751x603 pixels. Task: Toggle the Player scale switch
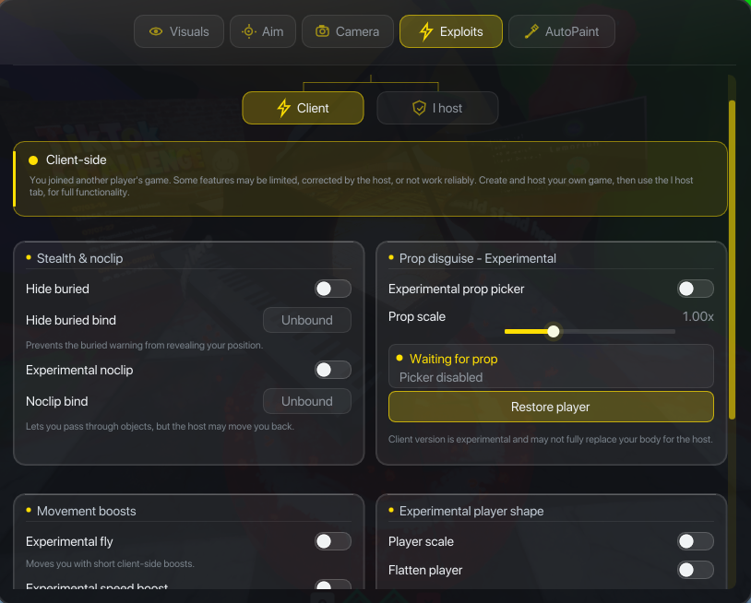(696, 541)
